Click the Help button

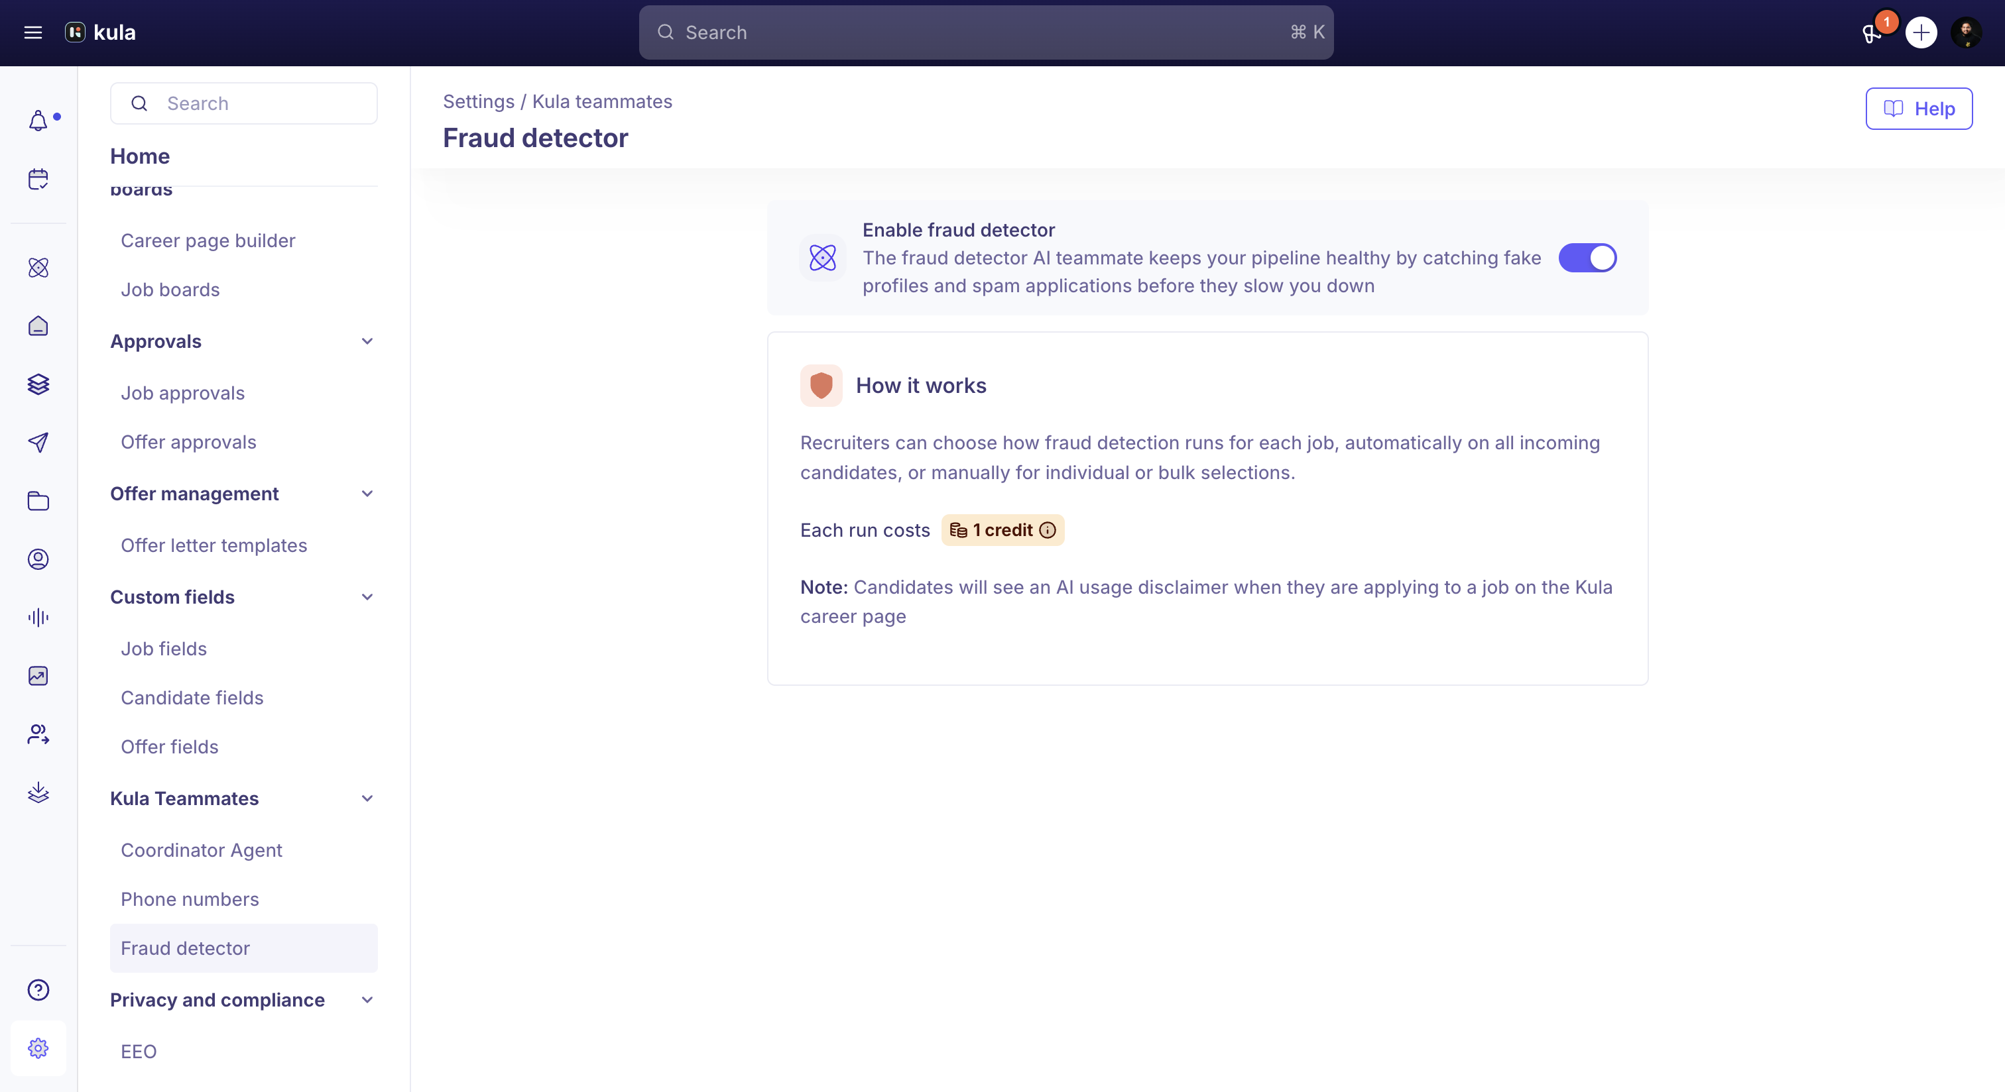1919,109
